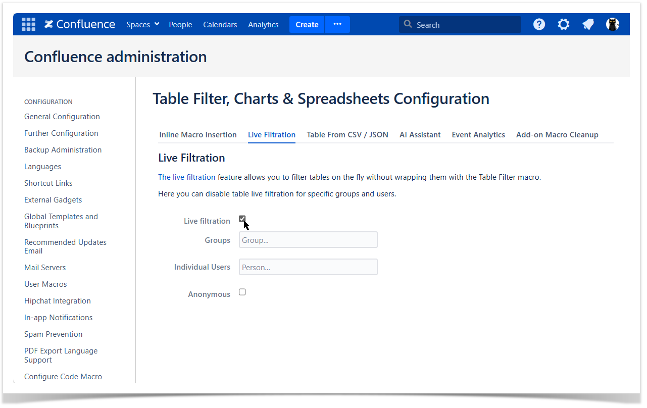Open the help question mark icon
647x408 pixels.
pyautogui.click(x=539, y=24)
